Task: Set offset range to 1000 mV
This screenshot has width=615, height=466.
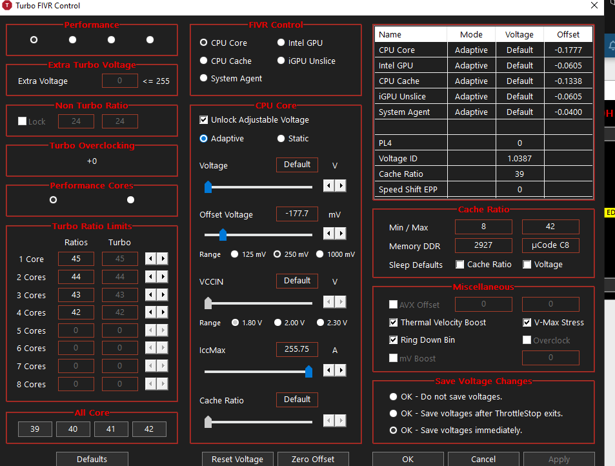Action: coord(319,254)
